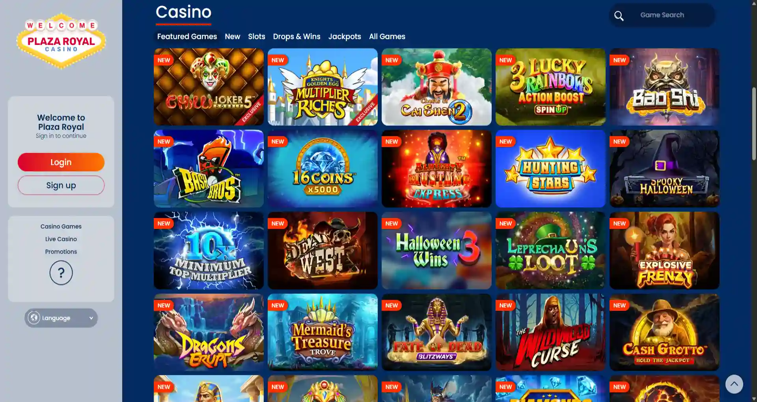Open the Dead West game tile
Viewport: 757px width, 402px height.
(323, 250)
